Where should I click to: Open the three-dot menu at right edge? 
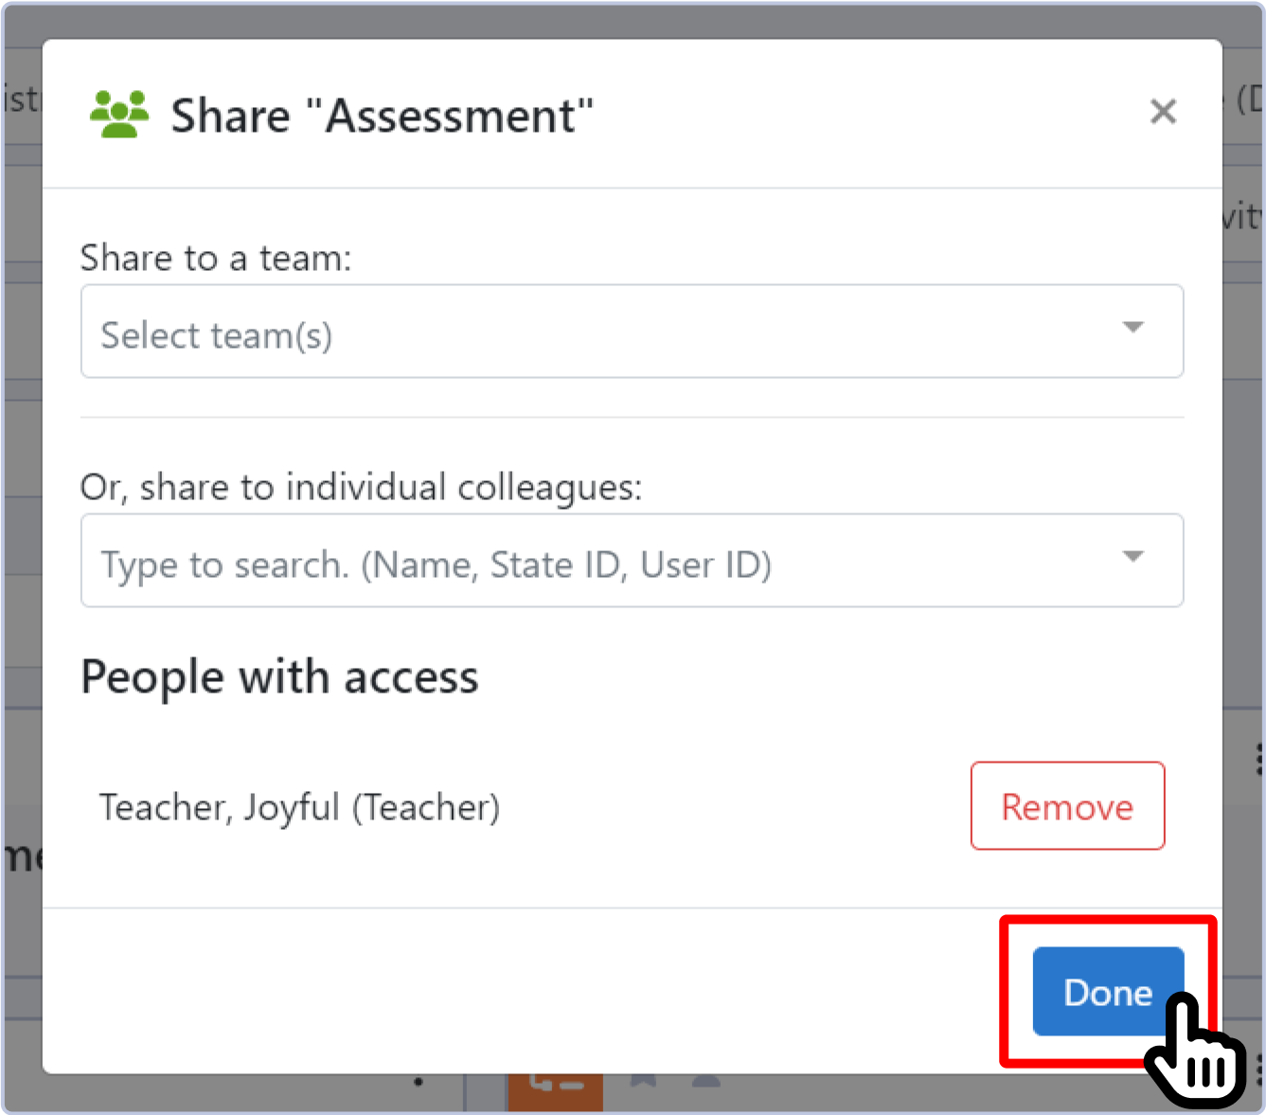1258,758
